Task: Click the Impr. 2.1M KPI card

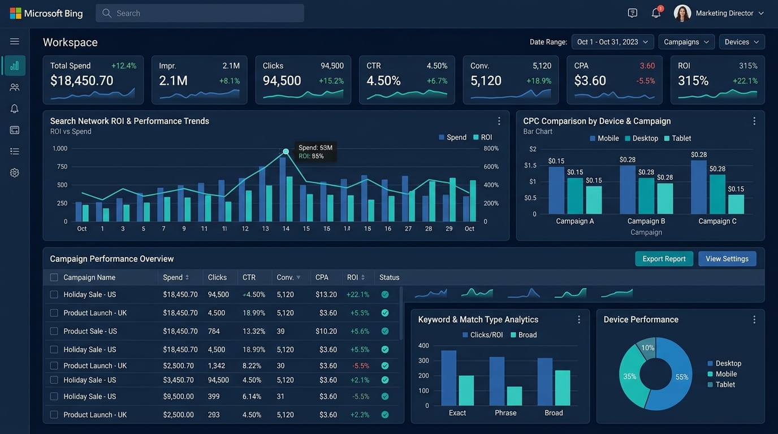Action: point(199,80)
